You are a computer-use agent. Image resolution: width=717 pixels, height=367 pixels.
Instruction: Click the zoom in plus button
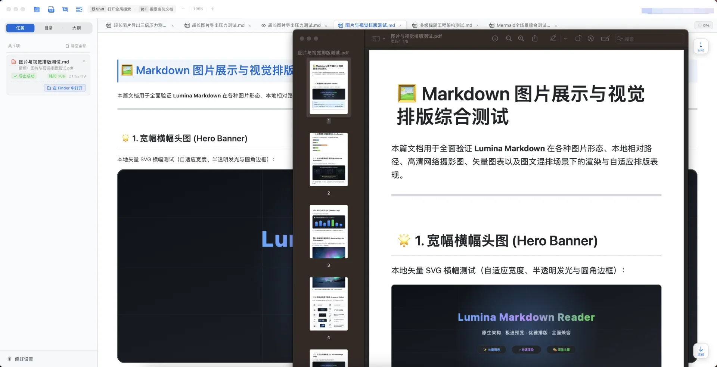[212, 9]
